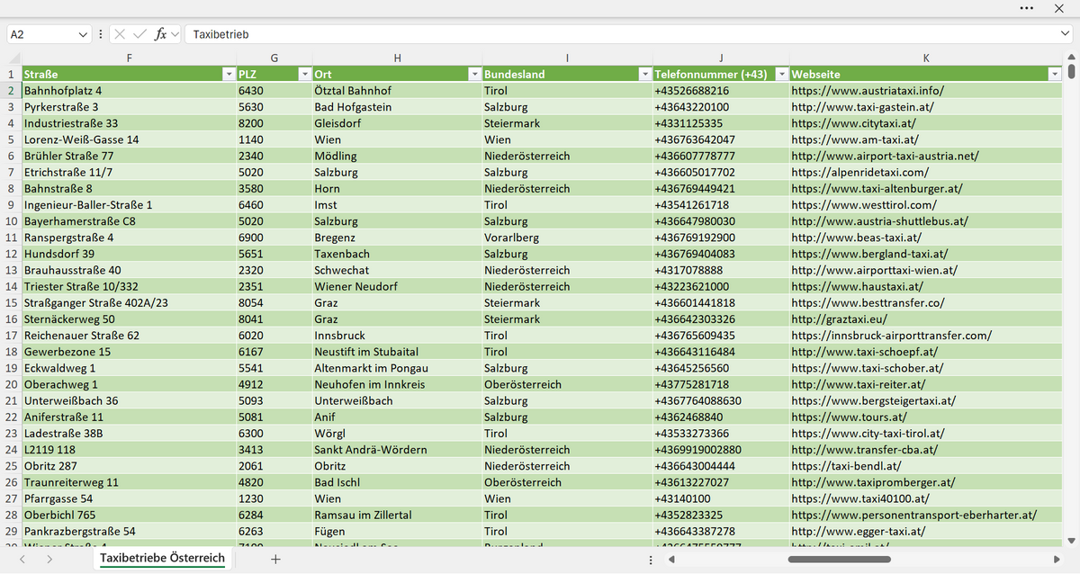This screenshot has height=574, width=1080.
Task: Go to next sheet using right arrow
Action: (49, 559)
